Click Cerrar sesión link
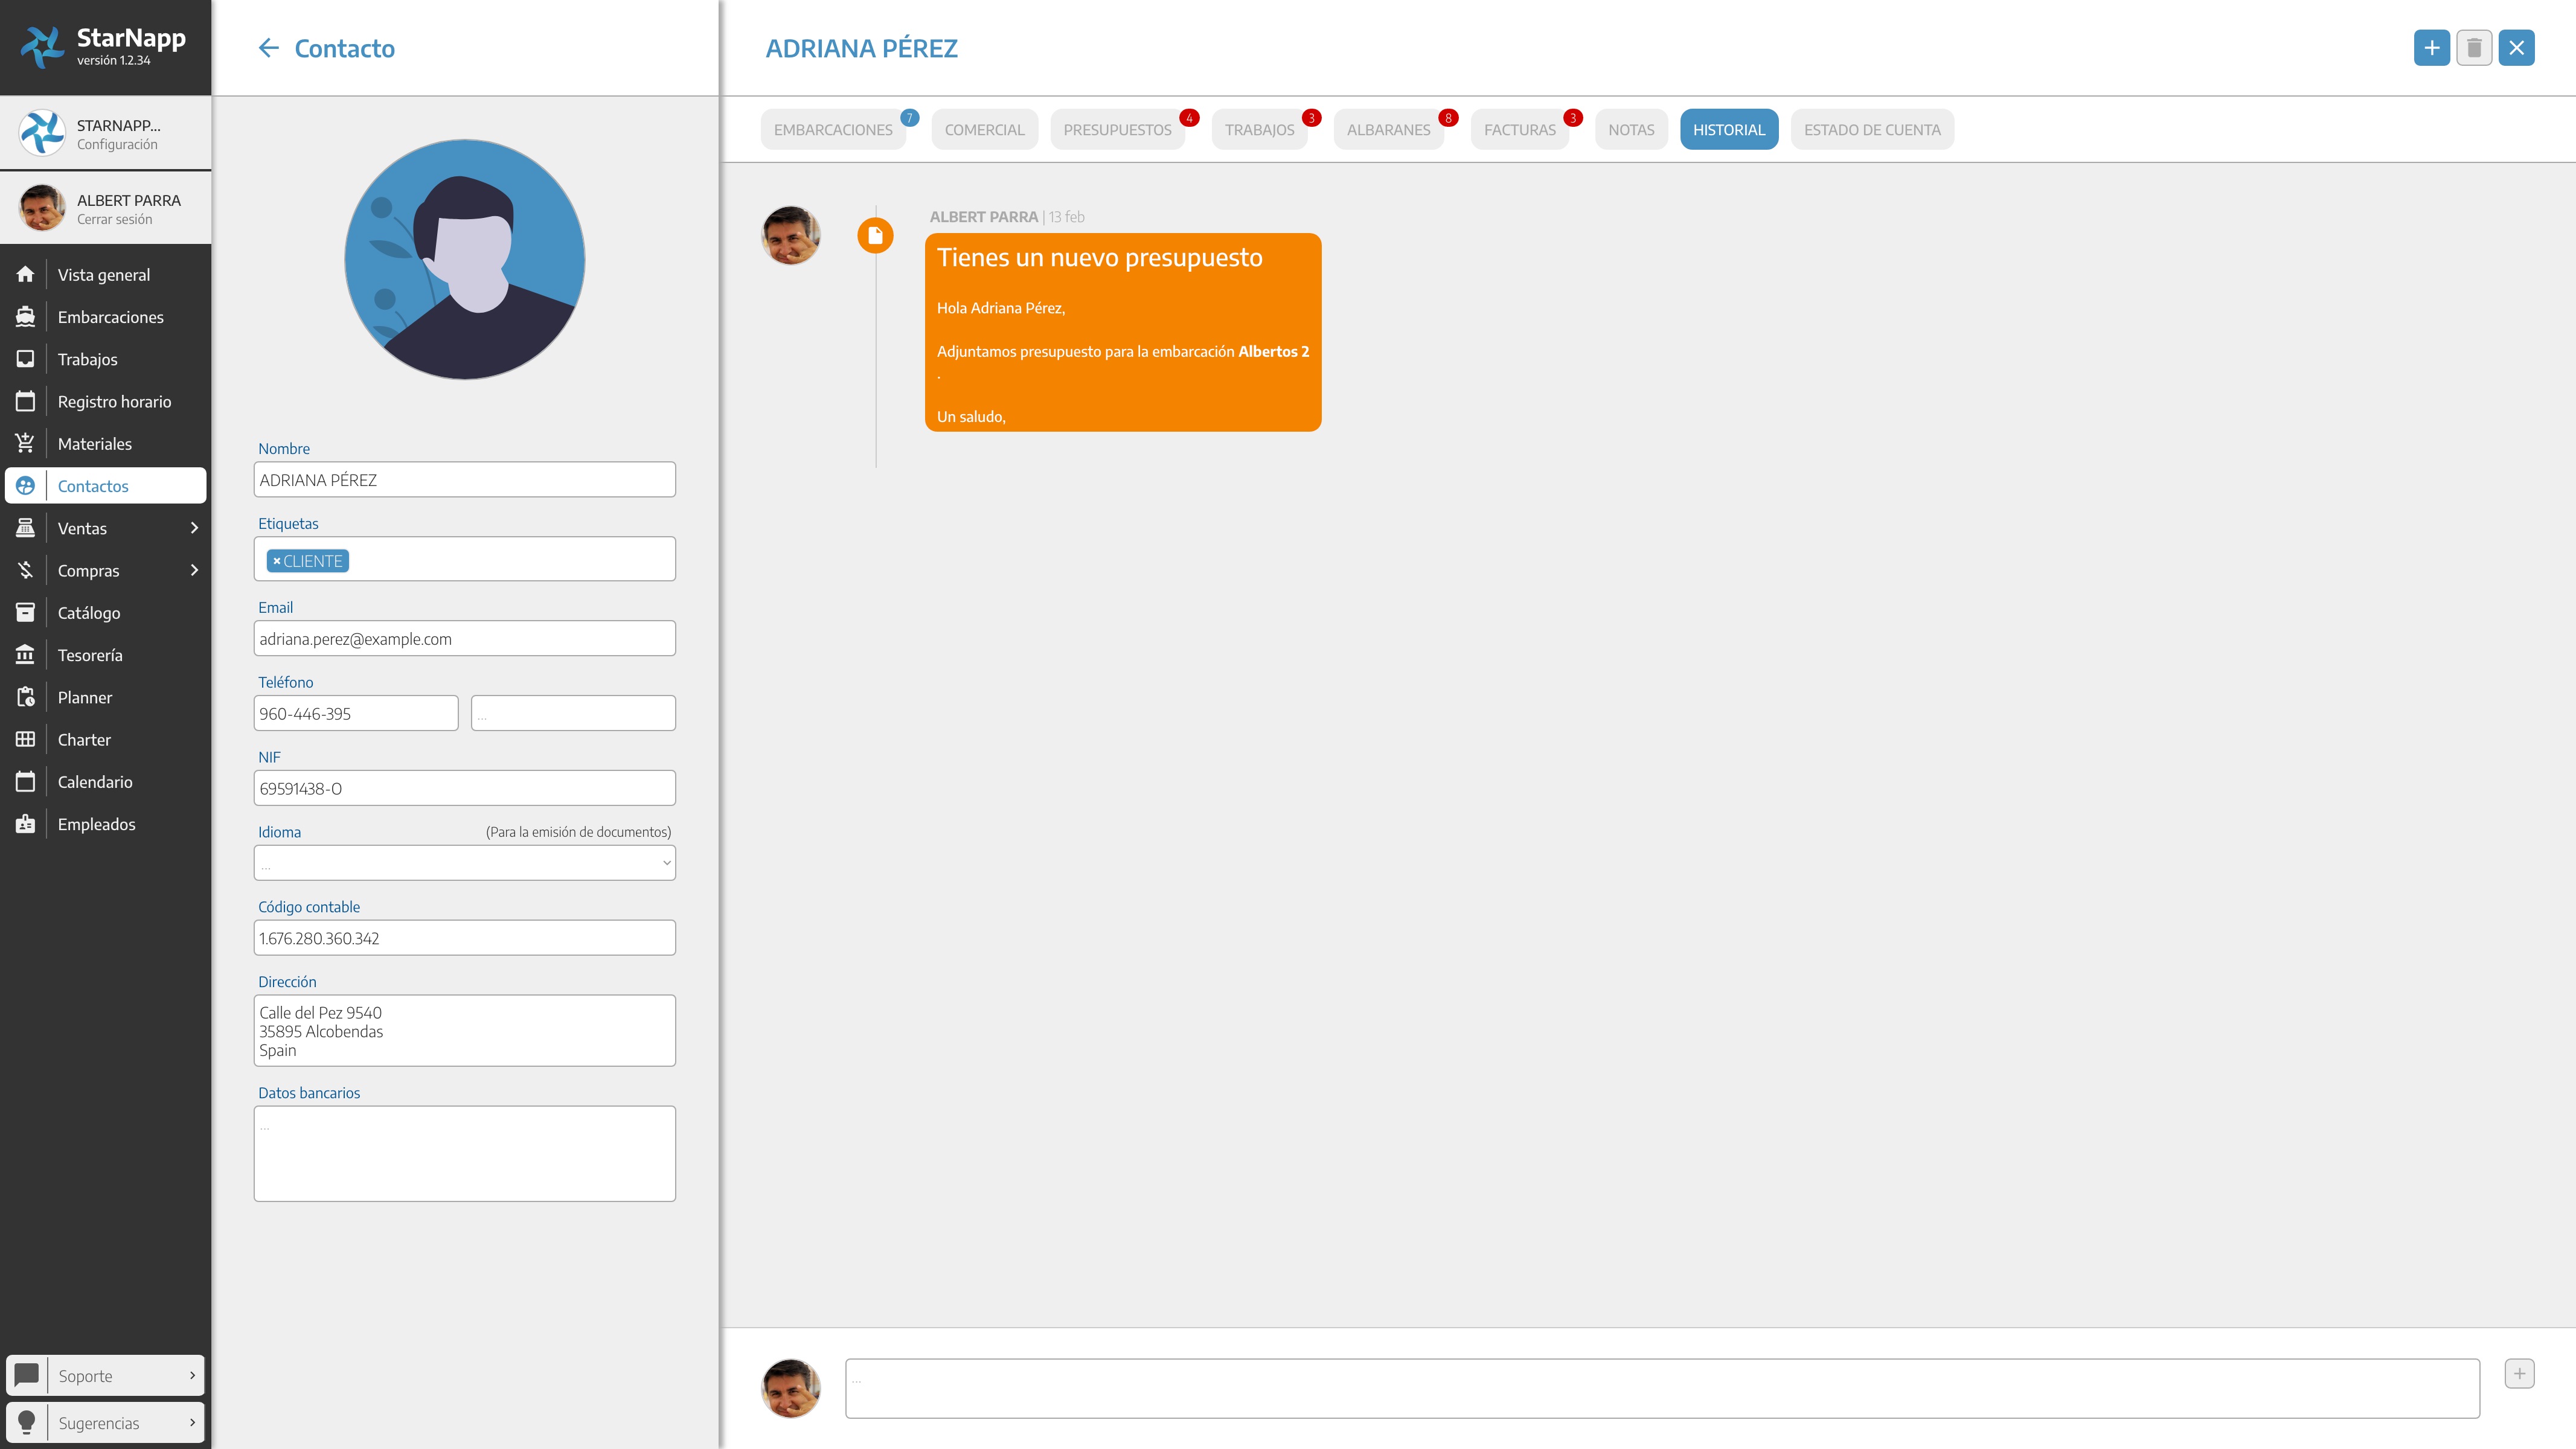The image size is (2576, 1449). [x=115, y=220]
